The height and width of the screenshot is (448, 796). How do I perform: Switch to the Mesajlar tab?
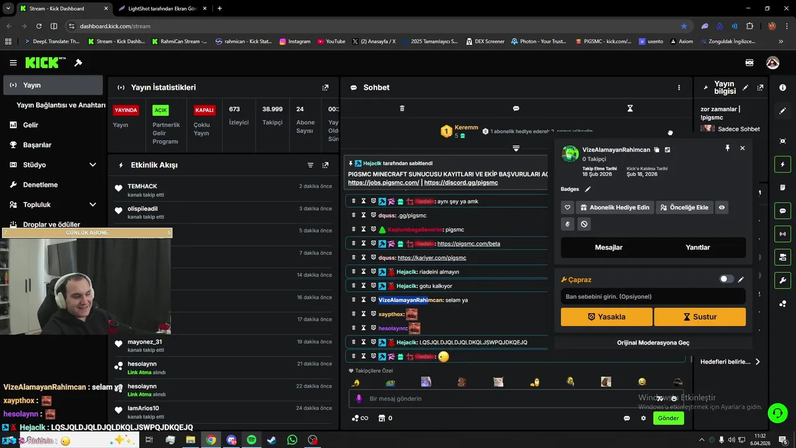click(x=609, y=247)
